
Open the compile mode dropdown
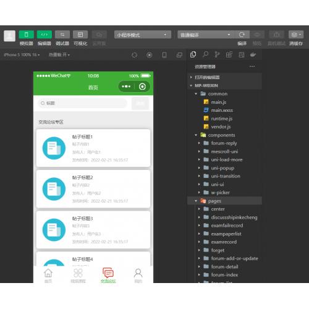pyautogui.click(x=206, y=35)
